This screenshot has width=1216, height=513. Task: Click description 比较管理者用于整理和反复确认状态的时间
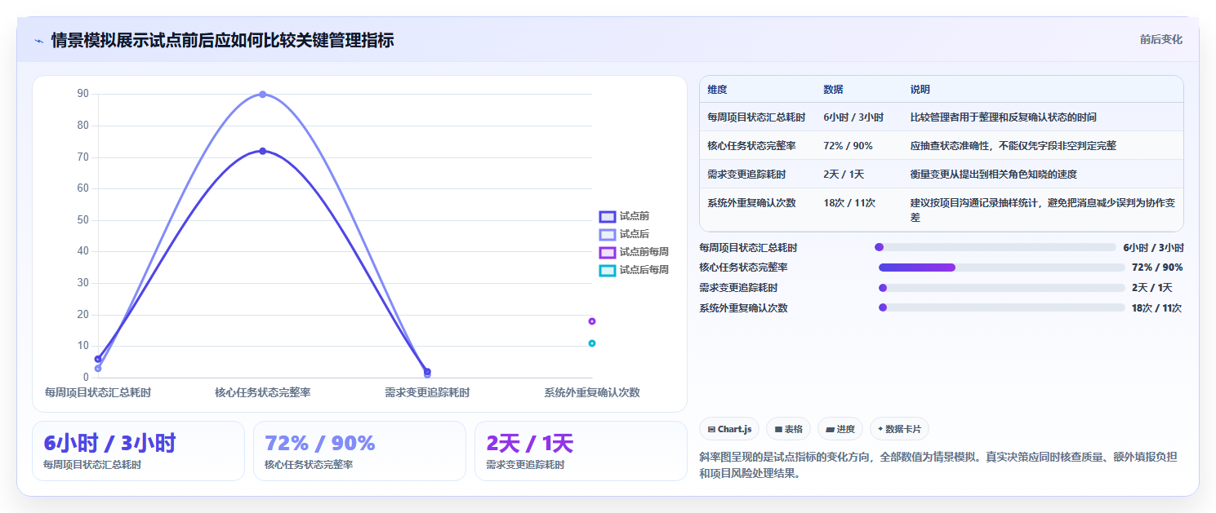tap(1004, 117)
